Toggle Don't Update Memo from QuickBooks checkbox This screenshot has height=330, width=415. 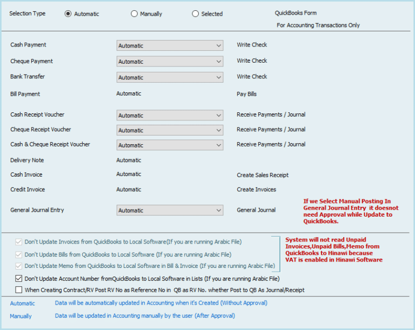pos(18,266)
